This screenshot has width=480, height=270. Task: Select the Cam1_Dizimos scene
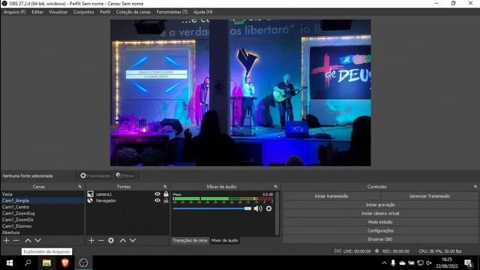(43, 226)
